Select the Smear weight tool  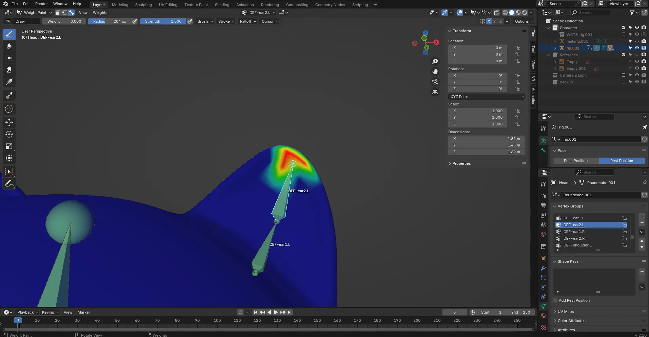coord(9,70)
